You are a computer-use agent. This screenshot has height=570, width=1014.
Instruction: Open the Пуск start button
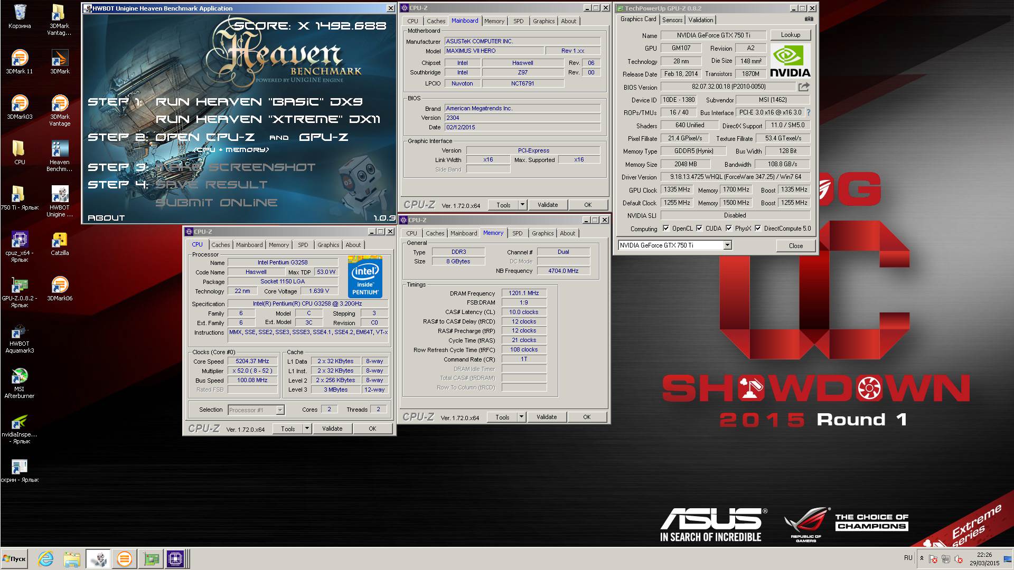[x=14, y=558]
